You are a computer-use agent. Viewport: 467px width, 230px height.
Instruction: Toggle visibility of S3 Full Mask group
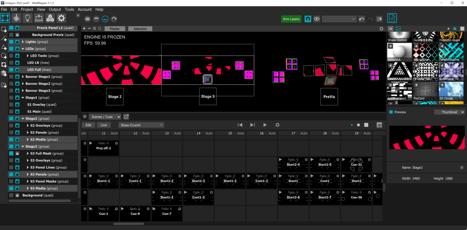[11, 154]
